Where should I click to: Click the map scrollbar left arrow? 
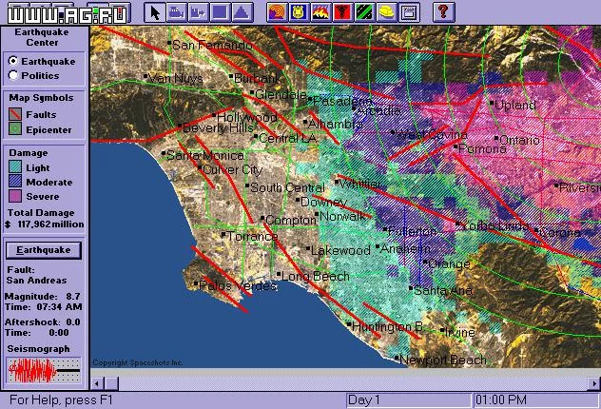pos(97,383)
